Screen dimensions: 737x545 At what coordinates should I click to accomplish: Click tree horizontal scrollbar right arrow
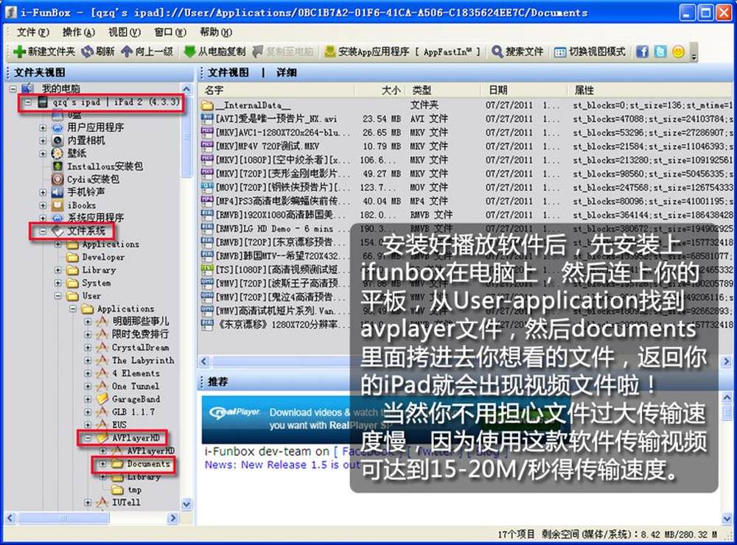[x=173, y=518]
